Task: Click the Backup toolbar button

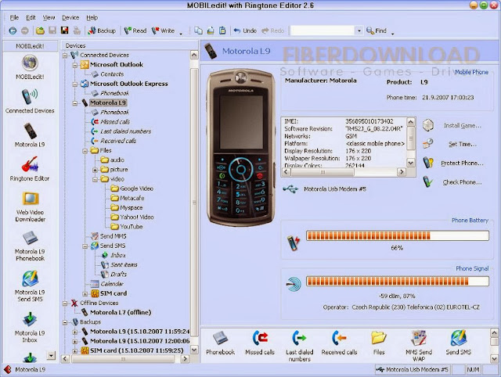Action: (x=102, y=31)
